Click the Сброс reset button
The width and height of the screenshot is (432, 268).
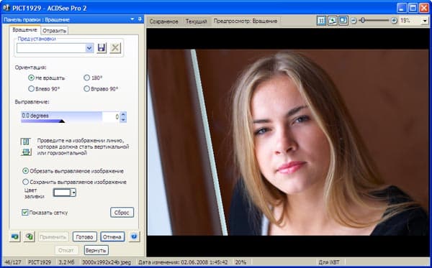(x=122, y=213)
